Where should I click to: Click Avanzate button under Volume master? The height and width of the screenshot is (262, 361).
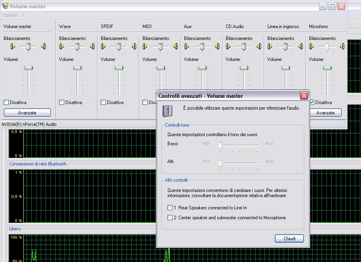(27, 113)
